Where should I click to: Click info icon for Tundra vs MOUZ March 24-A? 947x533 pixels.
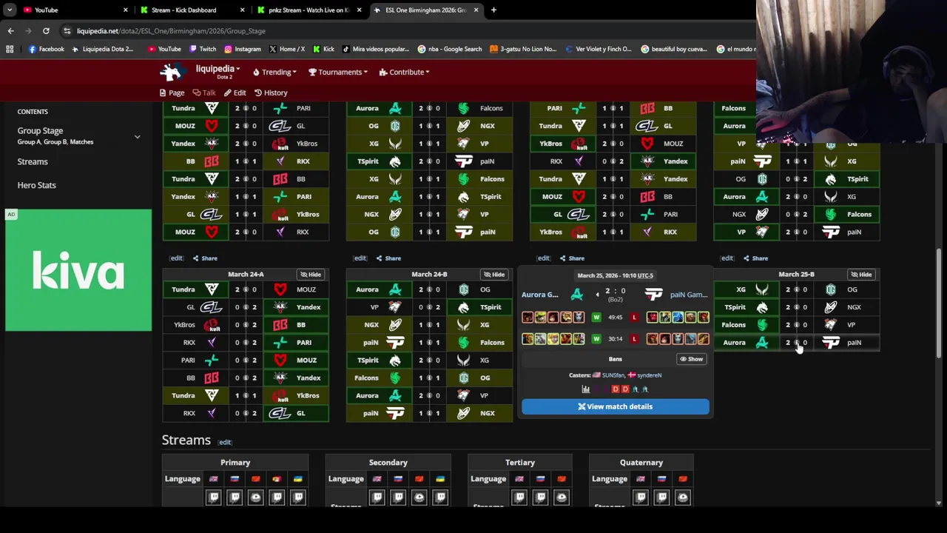pyautogui.click(x=246, y=289)
